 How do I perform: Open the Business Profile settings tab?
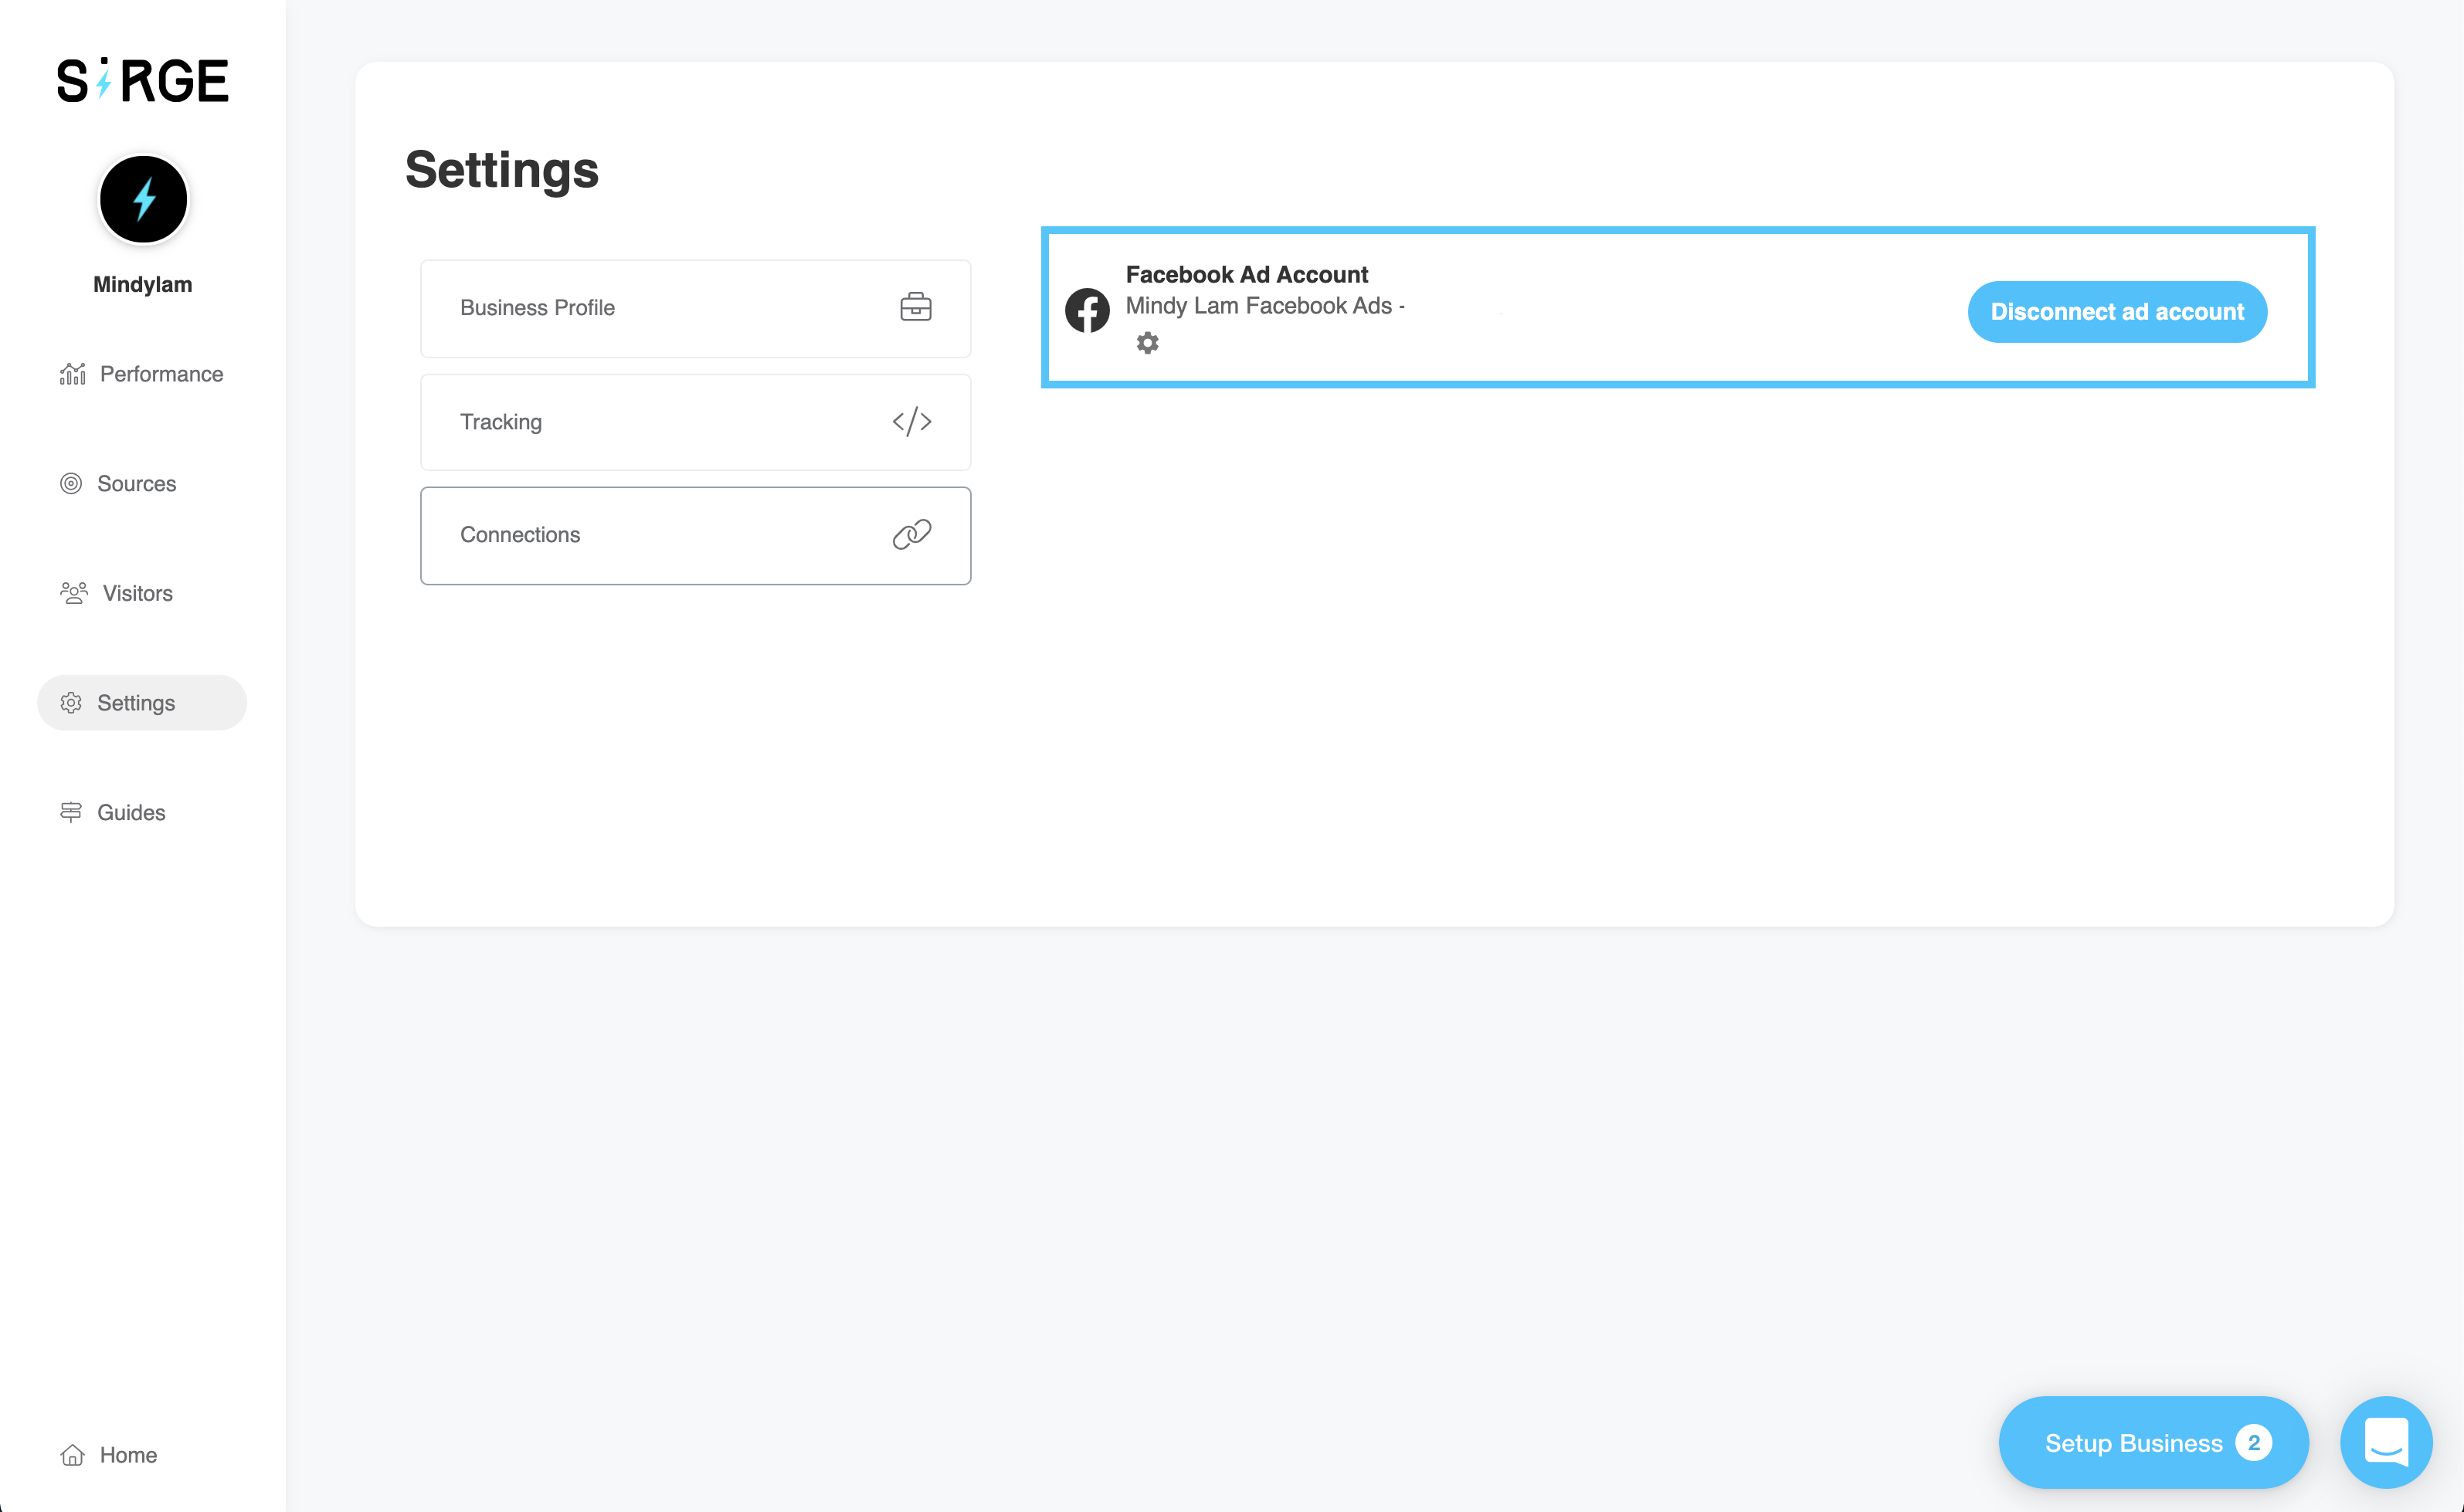click(695, 308)
